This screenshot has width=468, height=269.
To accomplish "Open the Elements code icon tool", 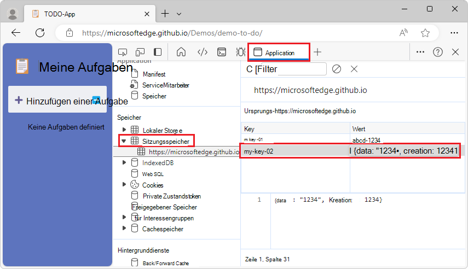I will click(x=202, y=52).
